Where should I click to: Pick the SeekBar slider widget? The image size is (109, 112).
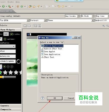pos(8,77)
